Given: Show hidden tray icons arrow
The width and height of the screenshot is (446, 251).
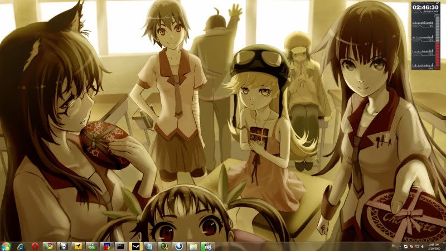Looking at the screenshot, I should point(400,247).
